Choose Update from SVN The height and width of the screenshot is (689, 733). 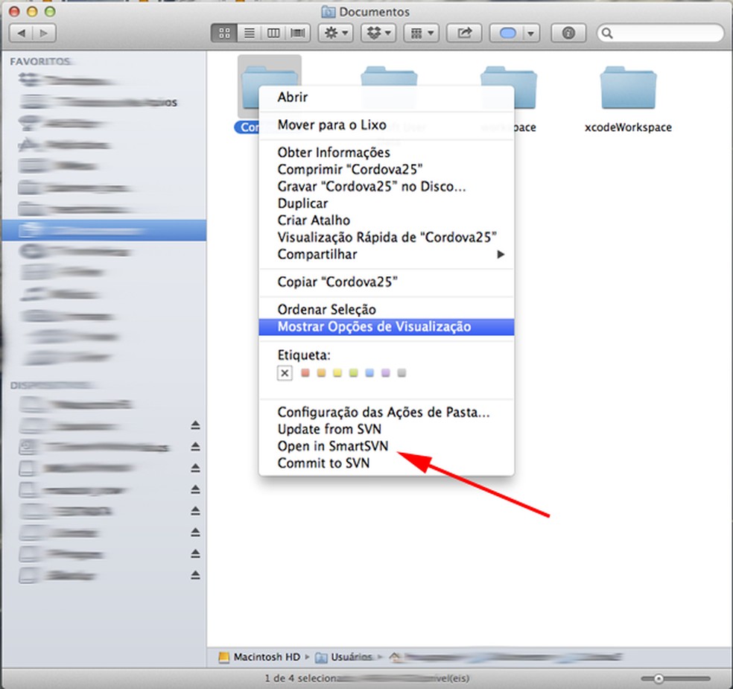click(387, 429)
